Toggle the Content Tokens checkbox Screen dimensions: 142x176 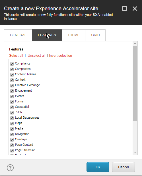[12, 74]
